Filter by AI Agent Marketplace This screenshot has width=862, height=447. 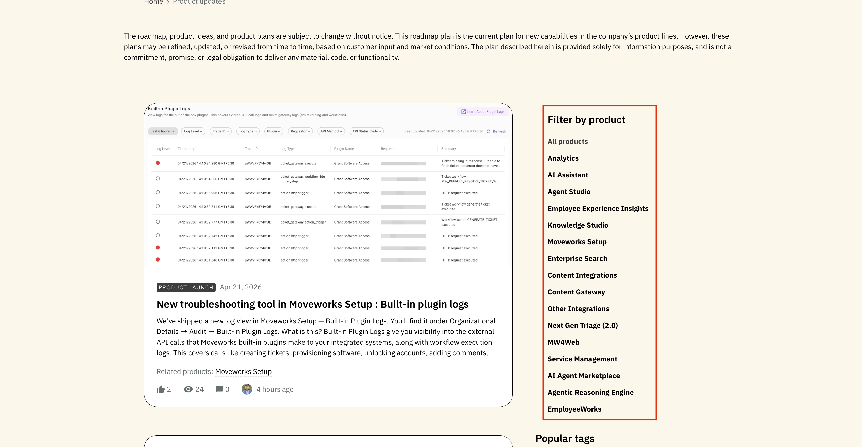coord(584,376)
